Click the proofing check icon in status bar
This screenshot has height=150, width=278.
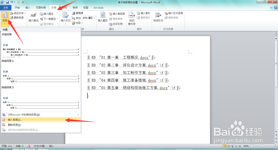29,146
